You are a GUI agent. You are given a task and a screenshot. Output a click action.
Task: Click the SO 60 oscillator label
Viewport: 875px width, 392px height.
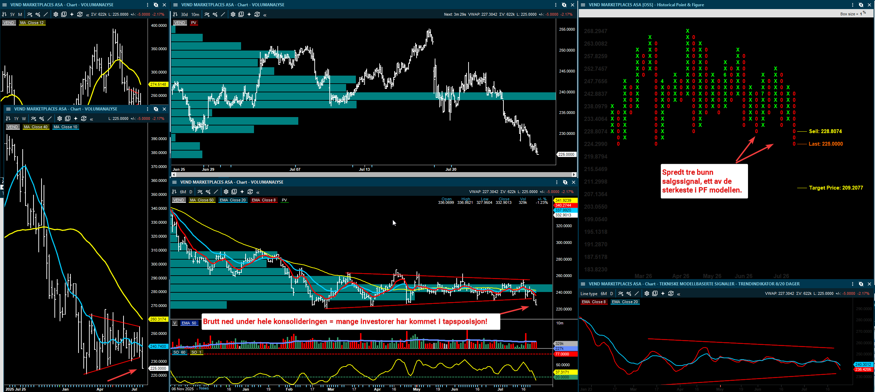[179, 352]
